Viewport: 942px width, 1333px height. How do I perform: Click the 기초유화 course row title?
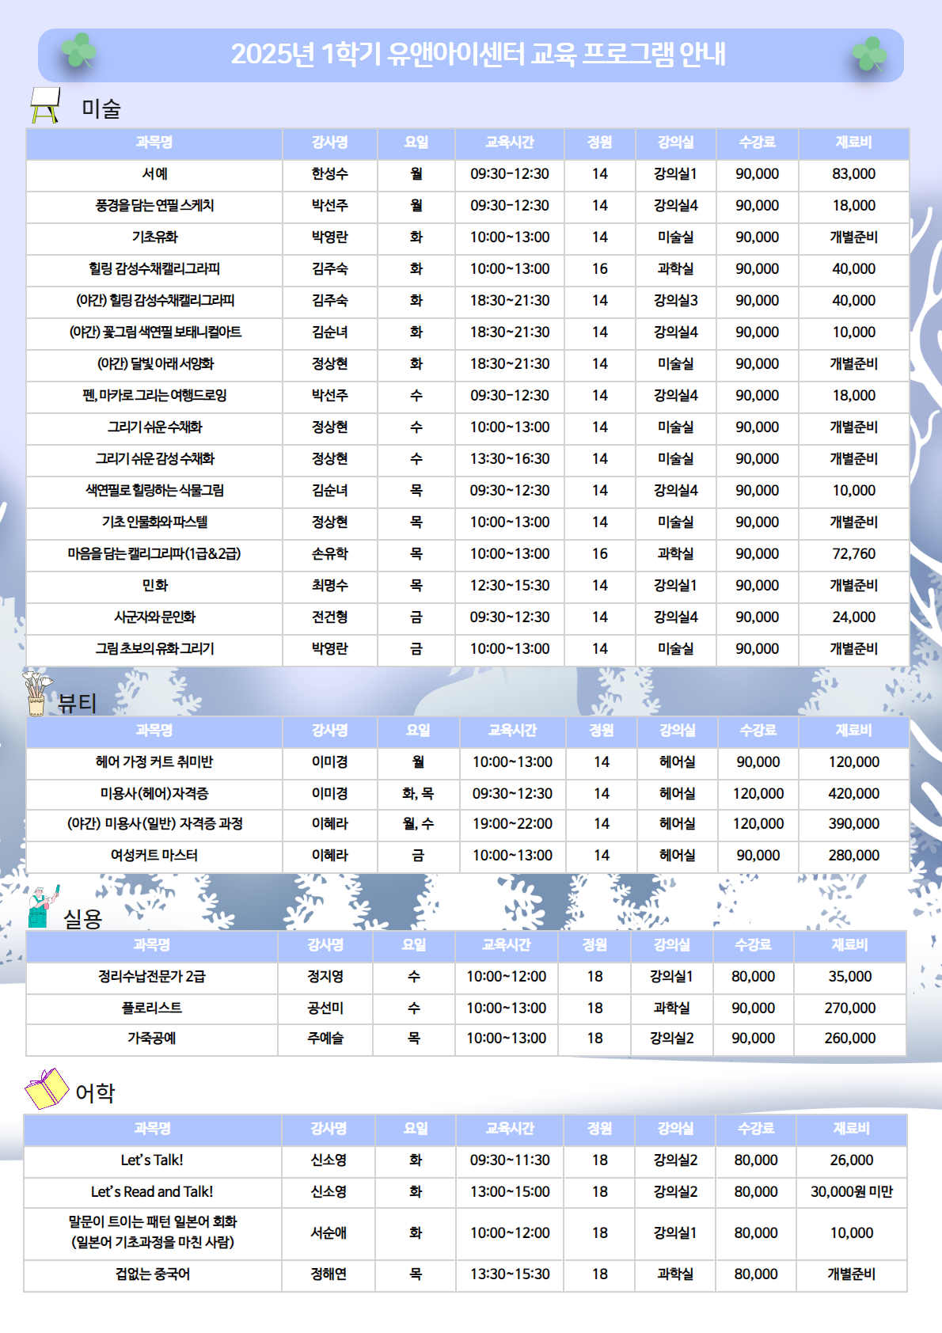154,237
